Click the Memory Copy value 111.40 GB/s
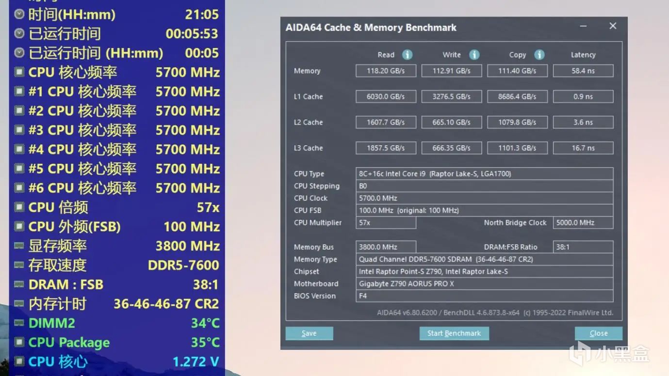 pos(517,71)
